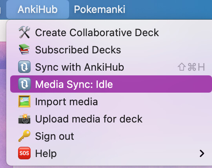Viewport: 212px width, 168px height.
Task: Click the camera flash icon
Action: [x=24, y=119]
